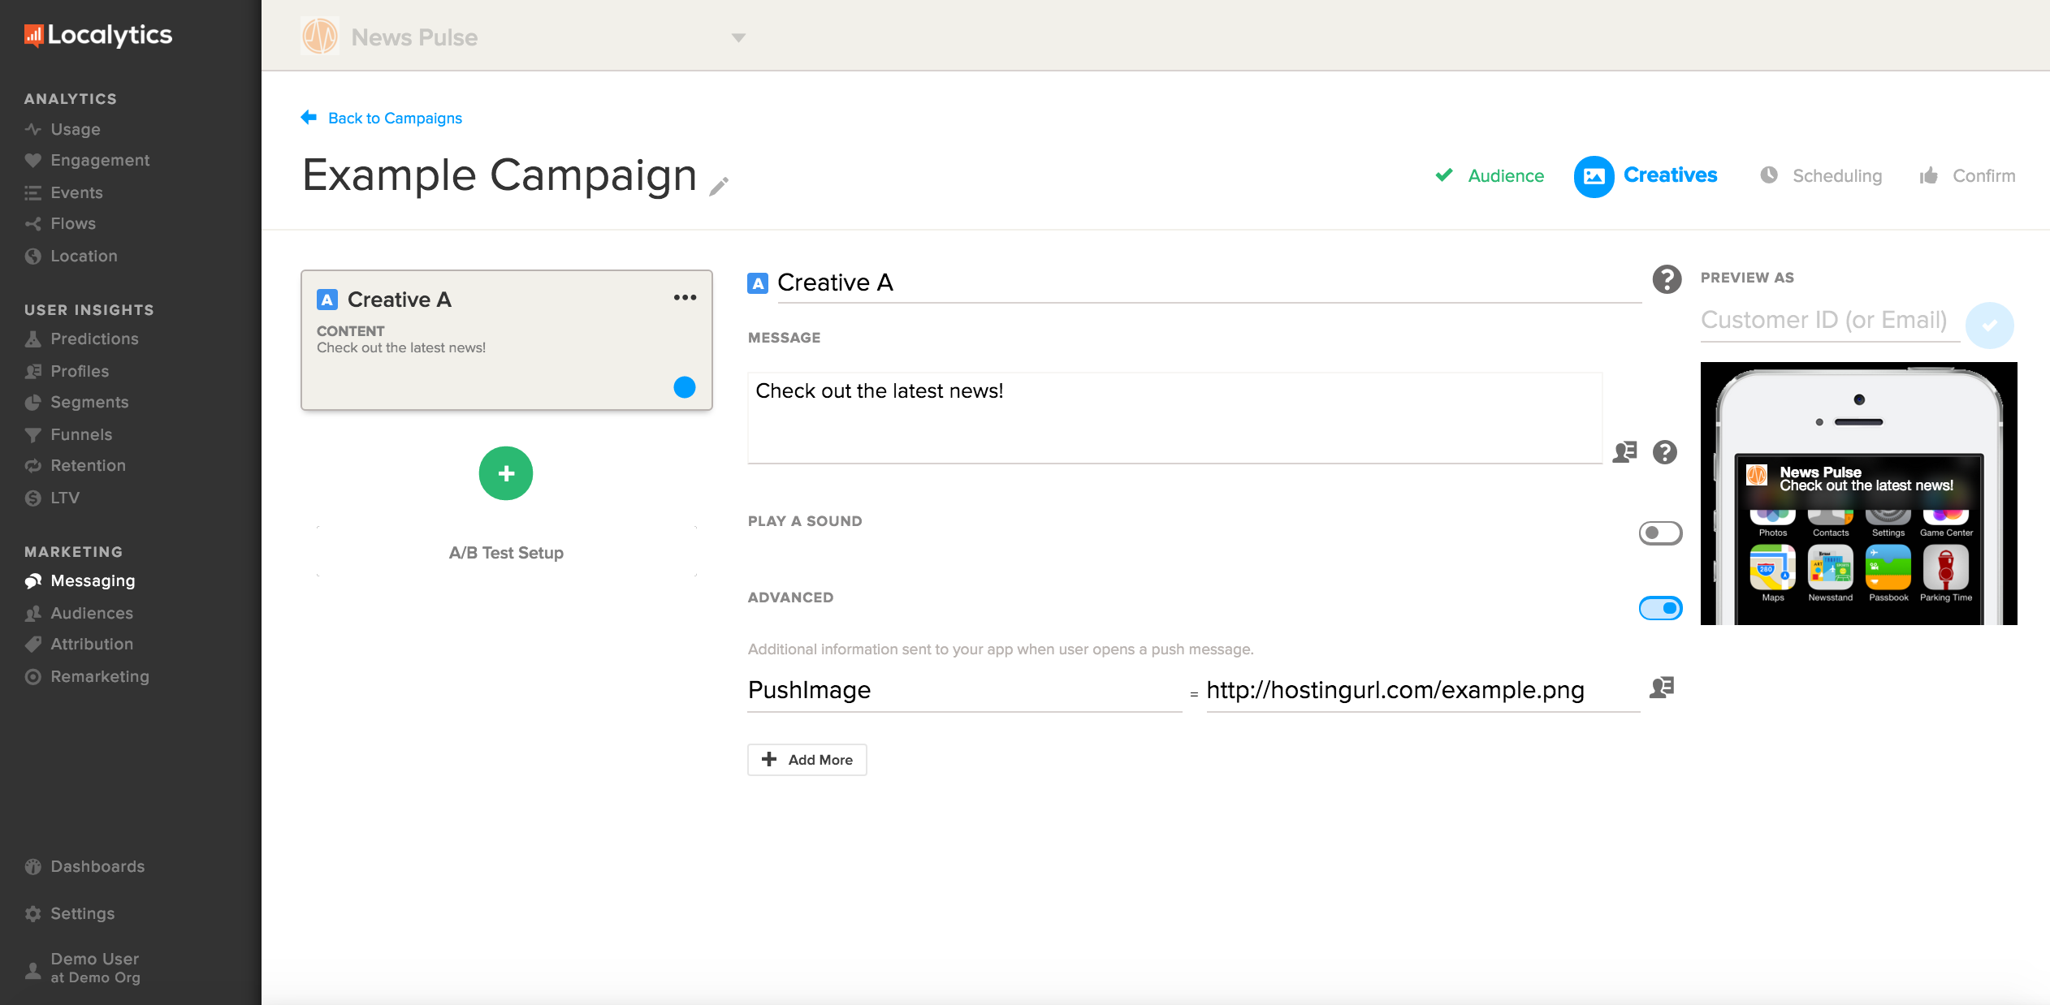
Task: Open Audiences in the Marketing sidebar
Action: coord(91,613)
